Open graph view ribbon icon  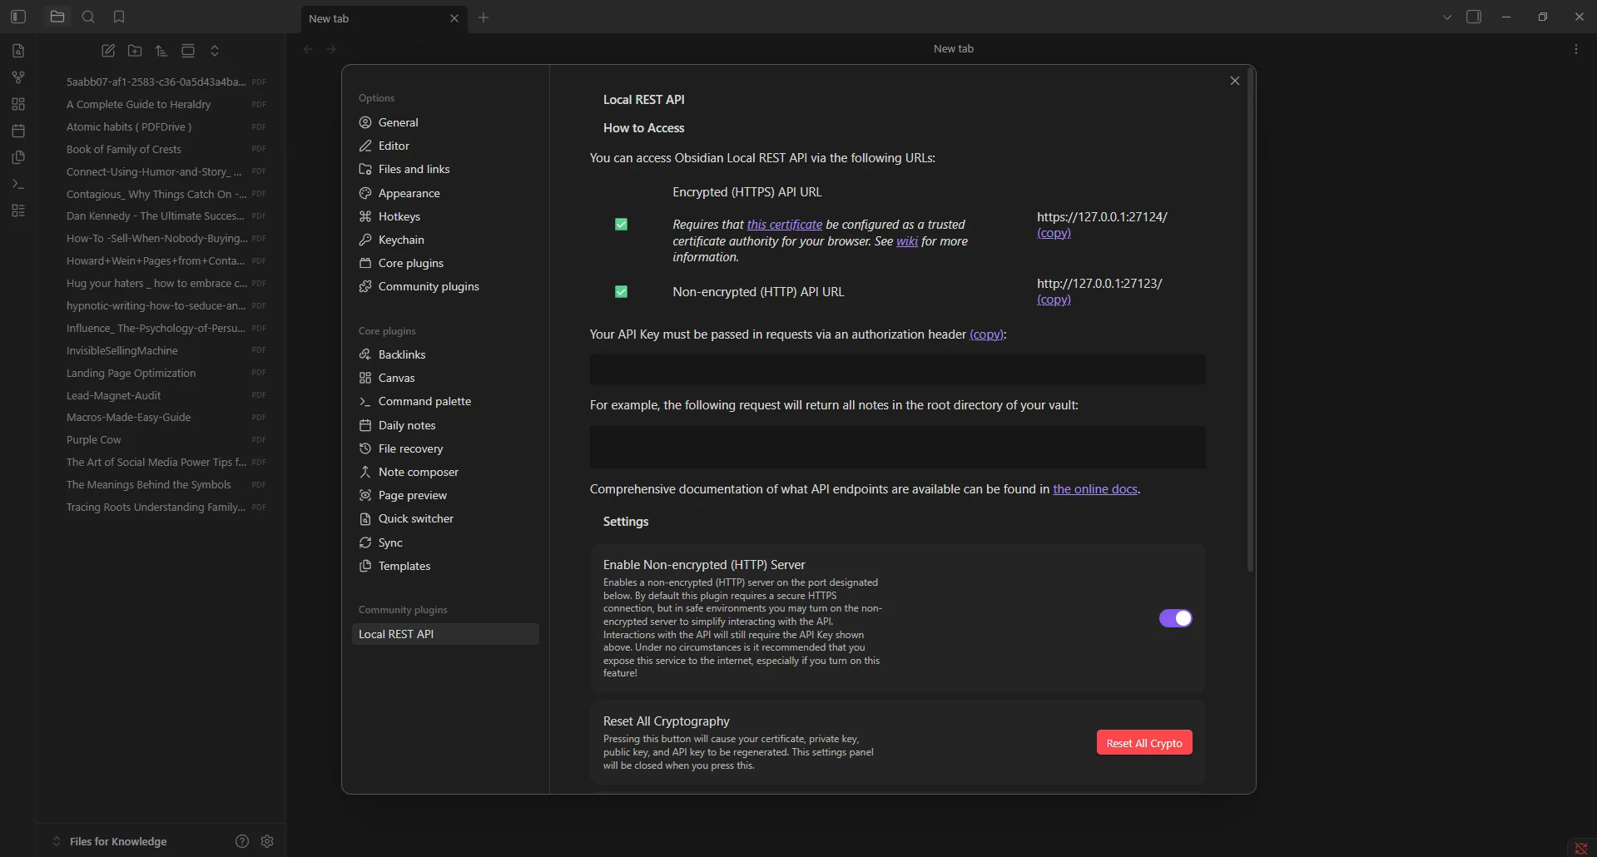[x=18, y=77]
